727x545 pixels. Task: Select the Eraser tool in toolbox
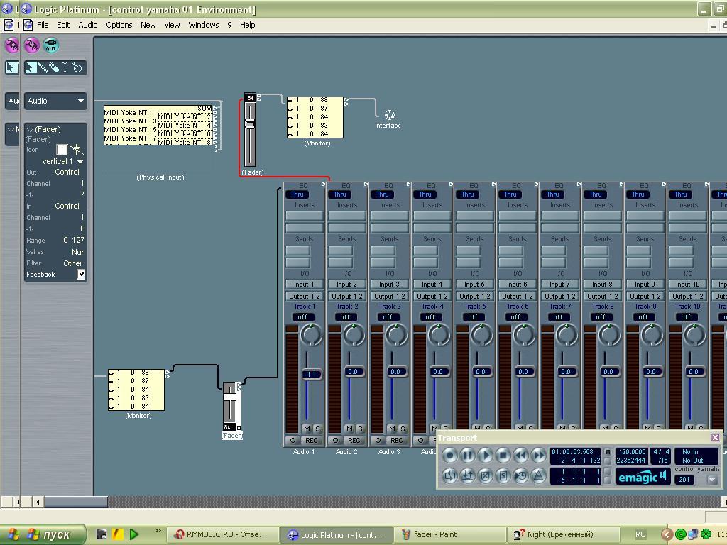[x=54, y=68]
